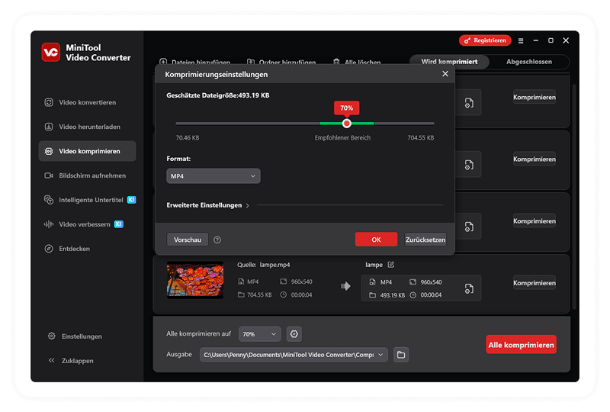Click the help question mark icon next to Vorschau

coord(217,240)
